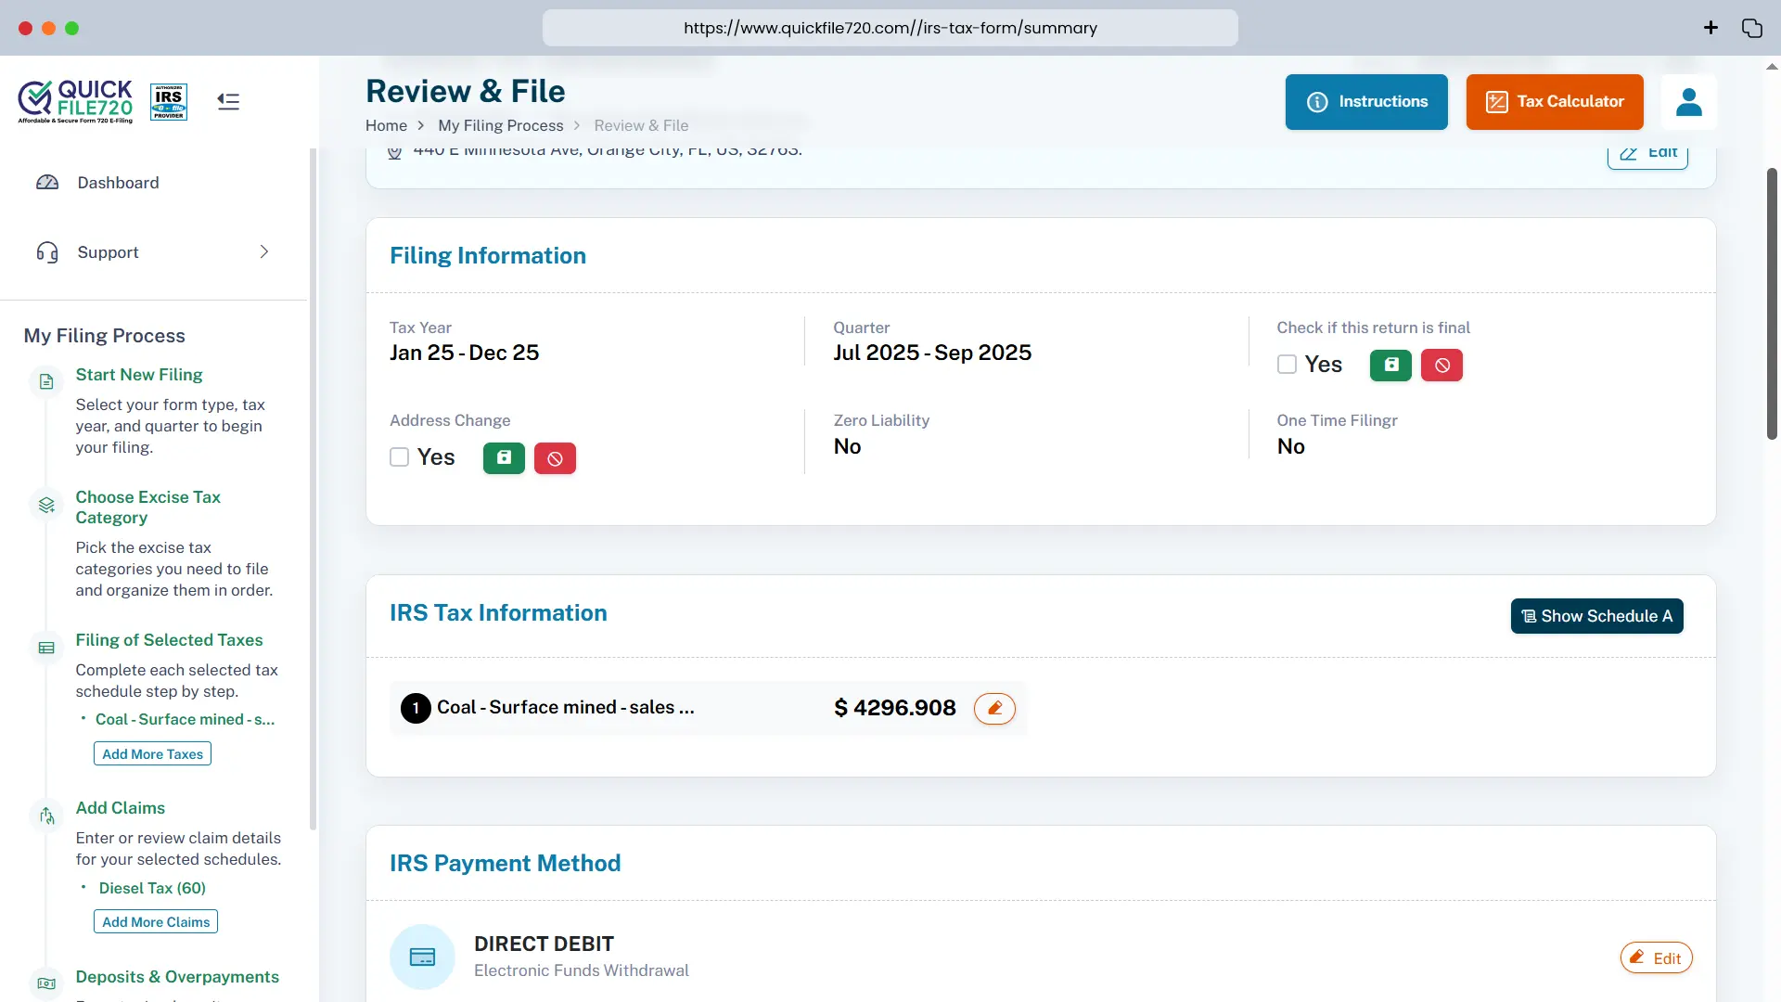Expand the Support section chevron
1781x1002 pixels.
pyautogui.click(x=263, y=251)
